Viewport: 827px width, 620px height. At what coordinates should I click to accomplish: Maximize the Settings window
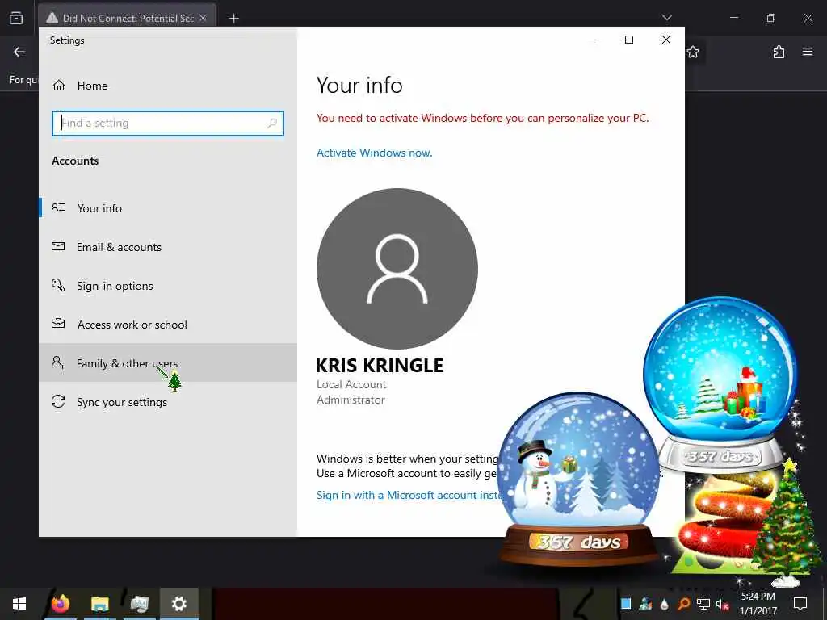point(629,40)
